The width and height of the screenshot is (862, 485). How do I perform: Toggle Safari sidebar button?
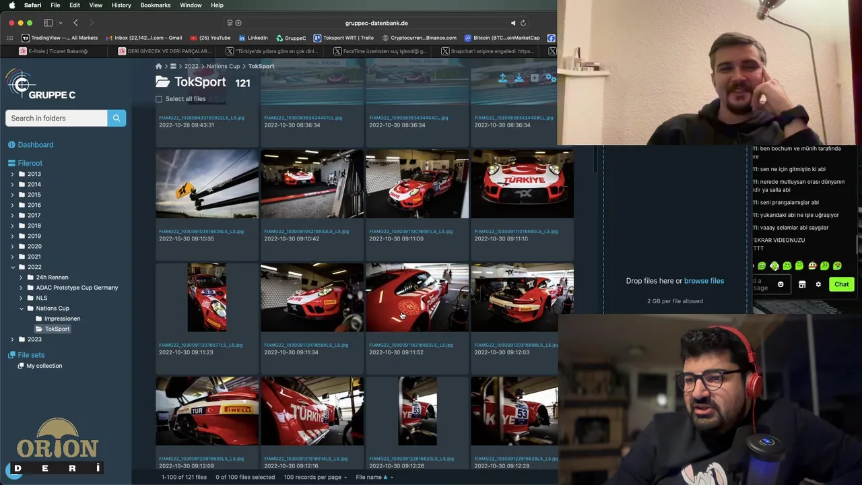(48, 23)
